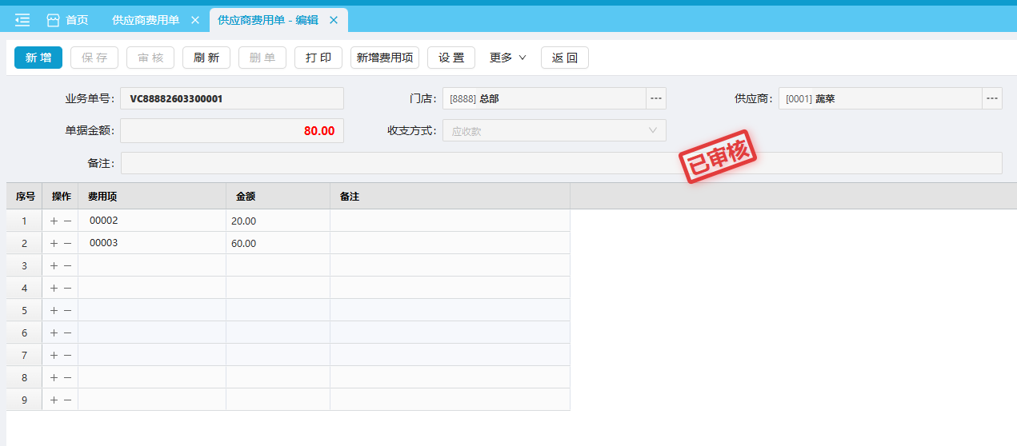Remove row 2 with minus icon
This screenshot has height=446, width=1017.
68,243
